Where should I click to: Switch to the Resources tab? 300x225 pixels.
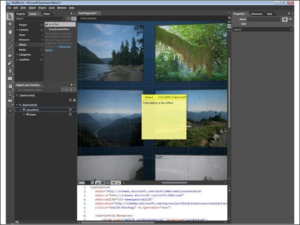257,14
